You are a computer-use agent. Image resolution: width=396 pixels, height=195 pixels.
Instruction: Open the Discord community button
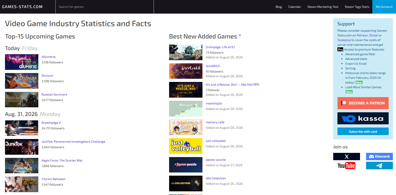(379, 157)
